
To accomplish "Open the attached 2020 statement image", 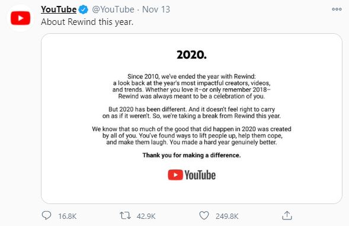I will tap(191, 119).
